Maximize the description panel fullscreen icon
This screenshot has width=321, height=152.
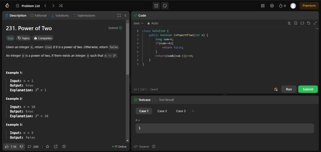(x=119, y=15)
